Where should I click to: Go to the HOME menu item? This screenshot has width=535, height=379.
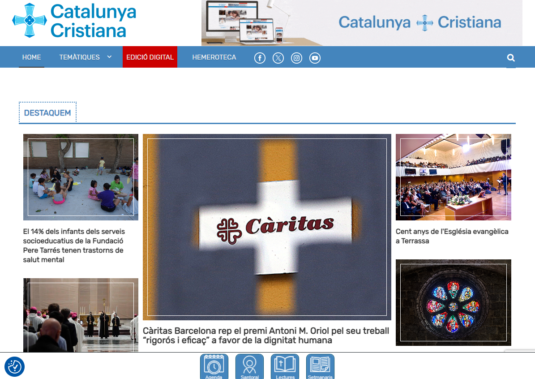(31, 57)
